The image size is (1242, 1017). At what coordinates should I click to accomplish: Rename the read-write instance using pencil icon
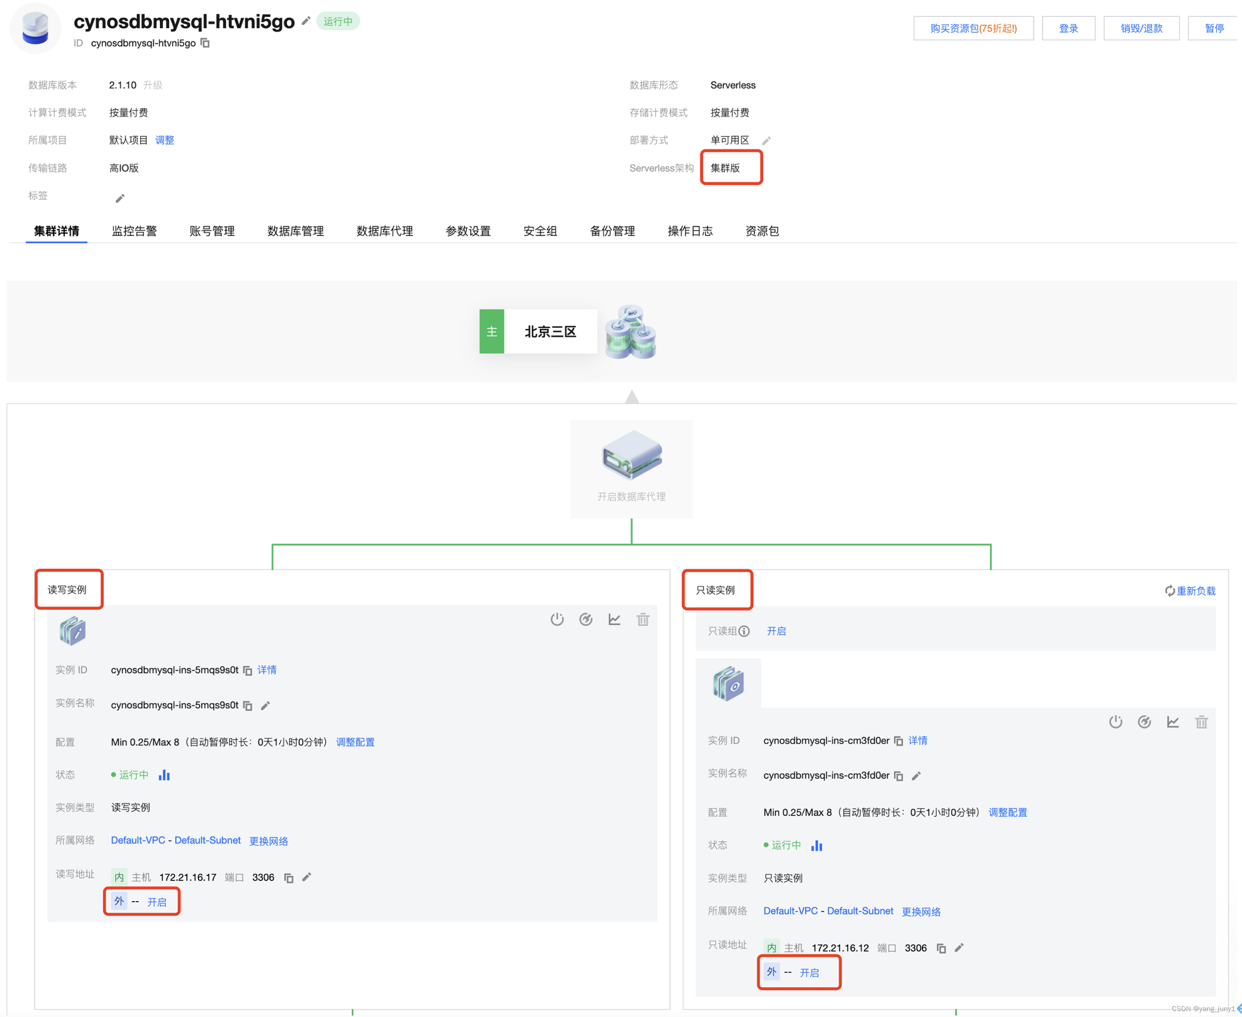(265, 705)
